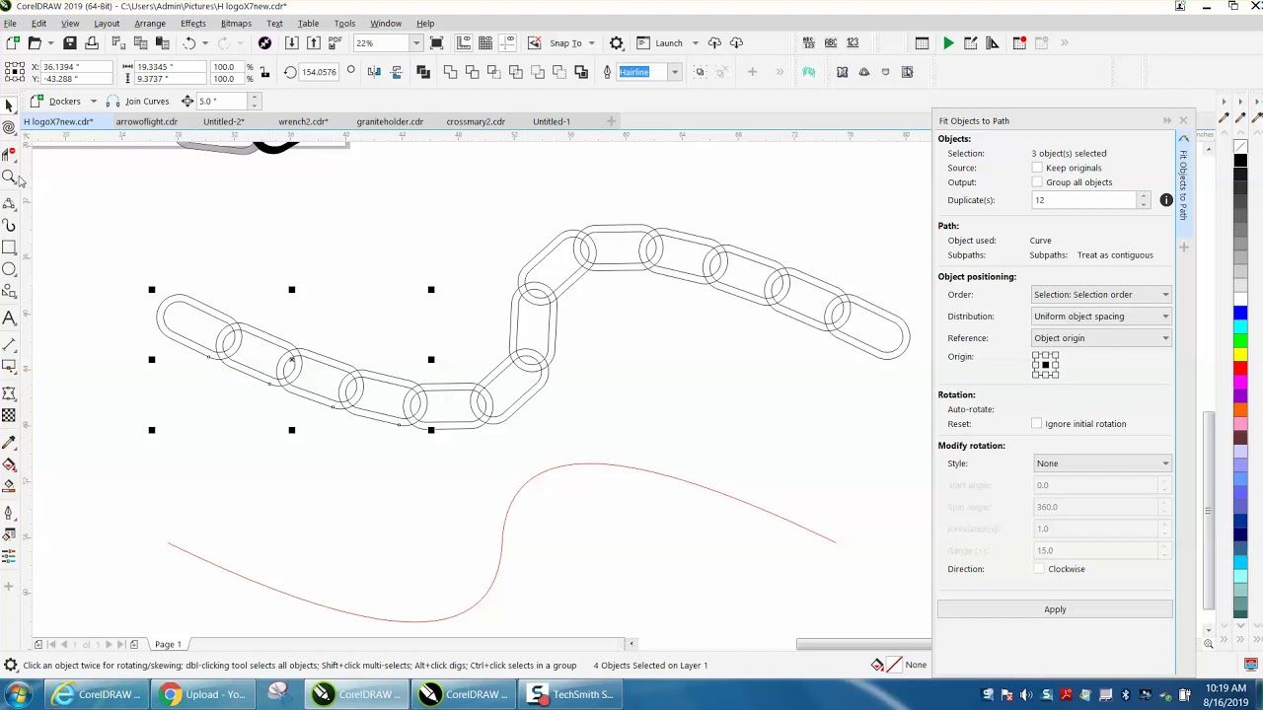The image size is (1263, 710).
Task: Click the Apply button
Action: coord(1055,609)
